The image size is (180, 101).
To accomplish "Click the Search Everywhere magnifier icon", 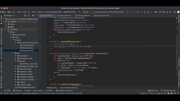I will 175,12.
